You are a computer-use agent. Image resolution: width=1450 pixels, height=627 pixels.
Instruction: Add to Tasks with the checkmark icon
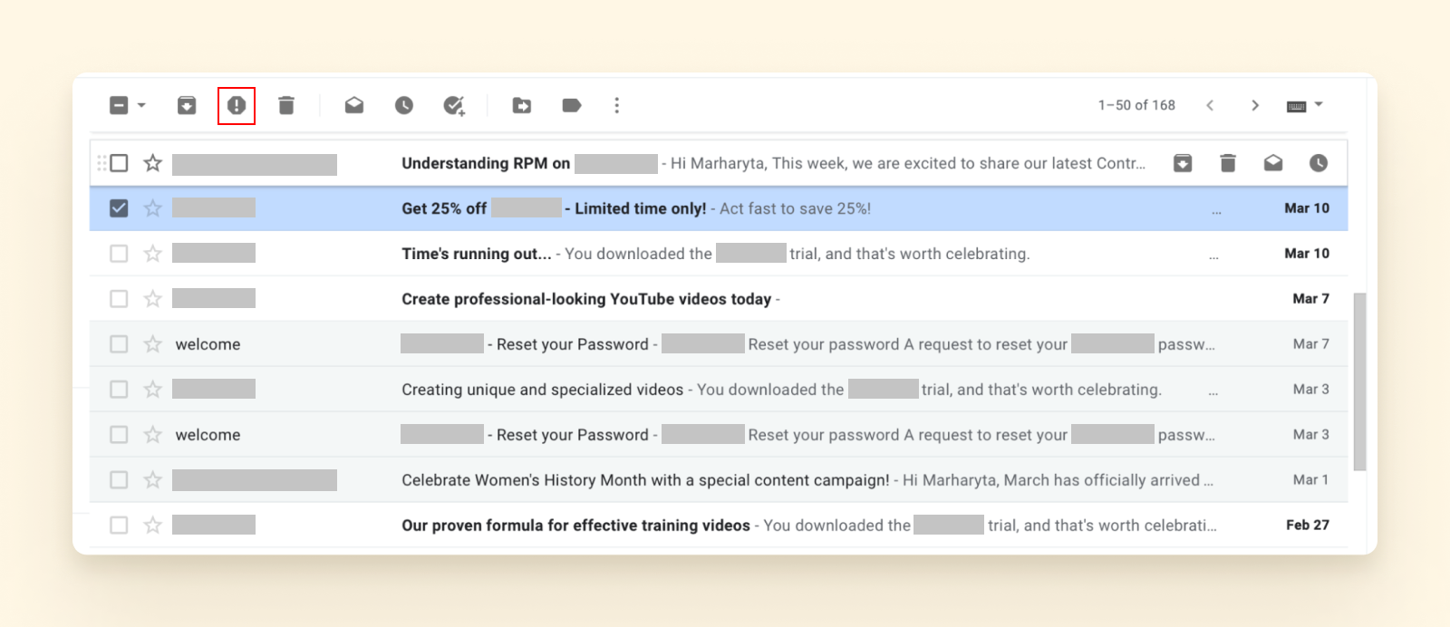(x=454, y=106)
